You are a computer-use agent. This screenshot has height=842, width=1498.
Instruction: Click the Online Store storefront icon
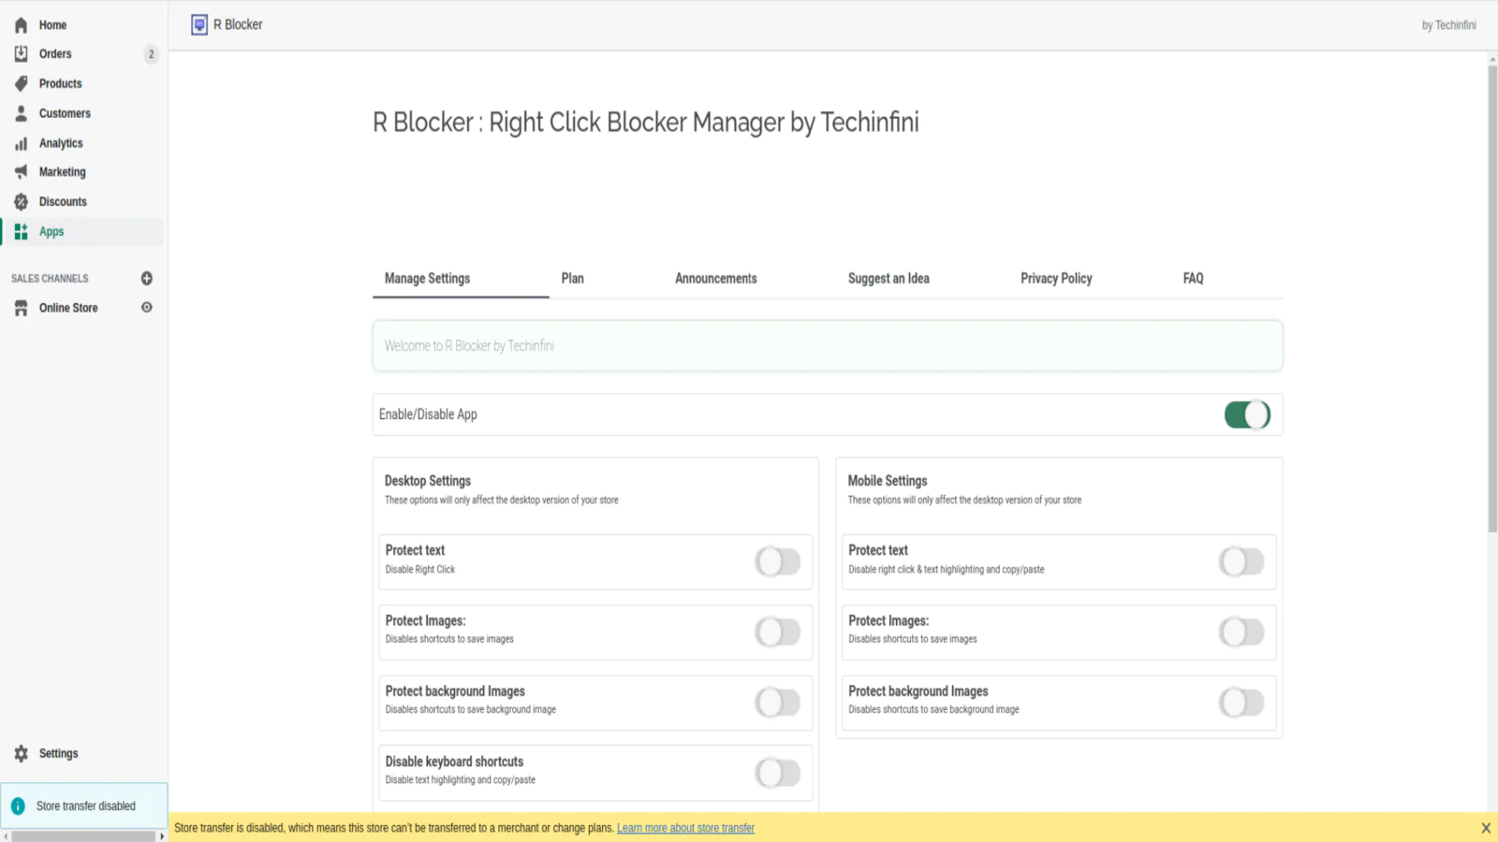click(21, 308)
